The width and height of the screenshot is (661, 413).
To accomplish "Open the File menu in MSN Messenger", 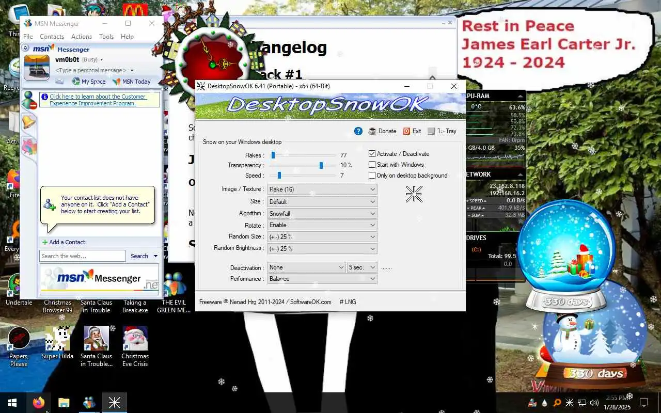I will coord(28,37).
